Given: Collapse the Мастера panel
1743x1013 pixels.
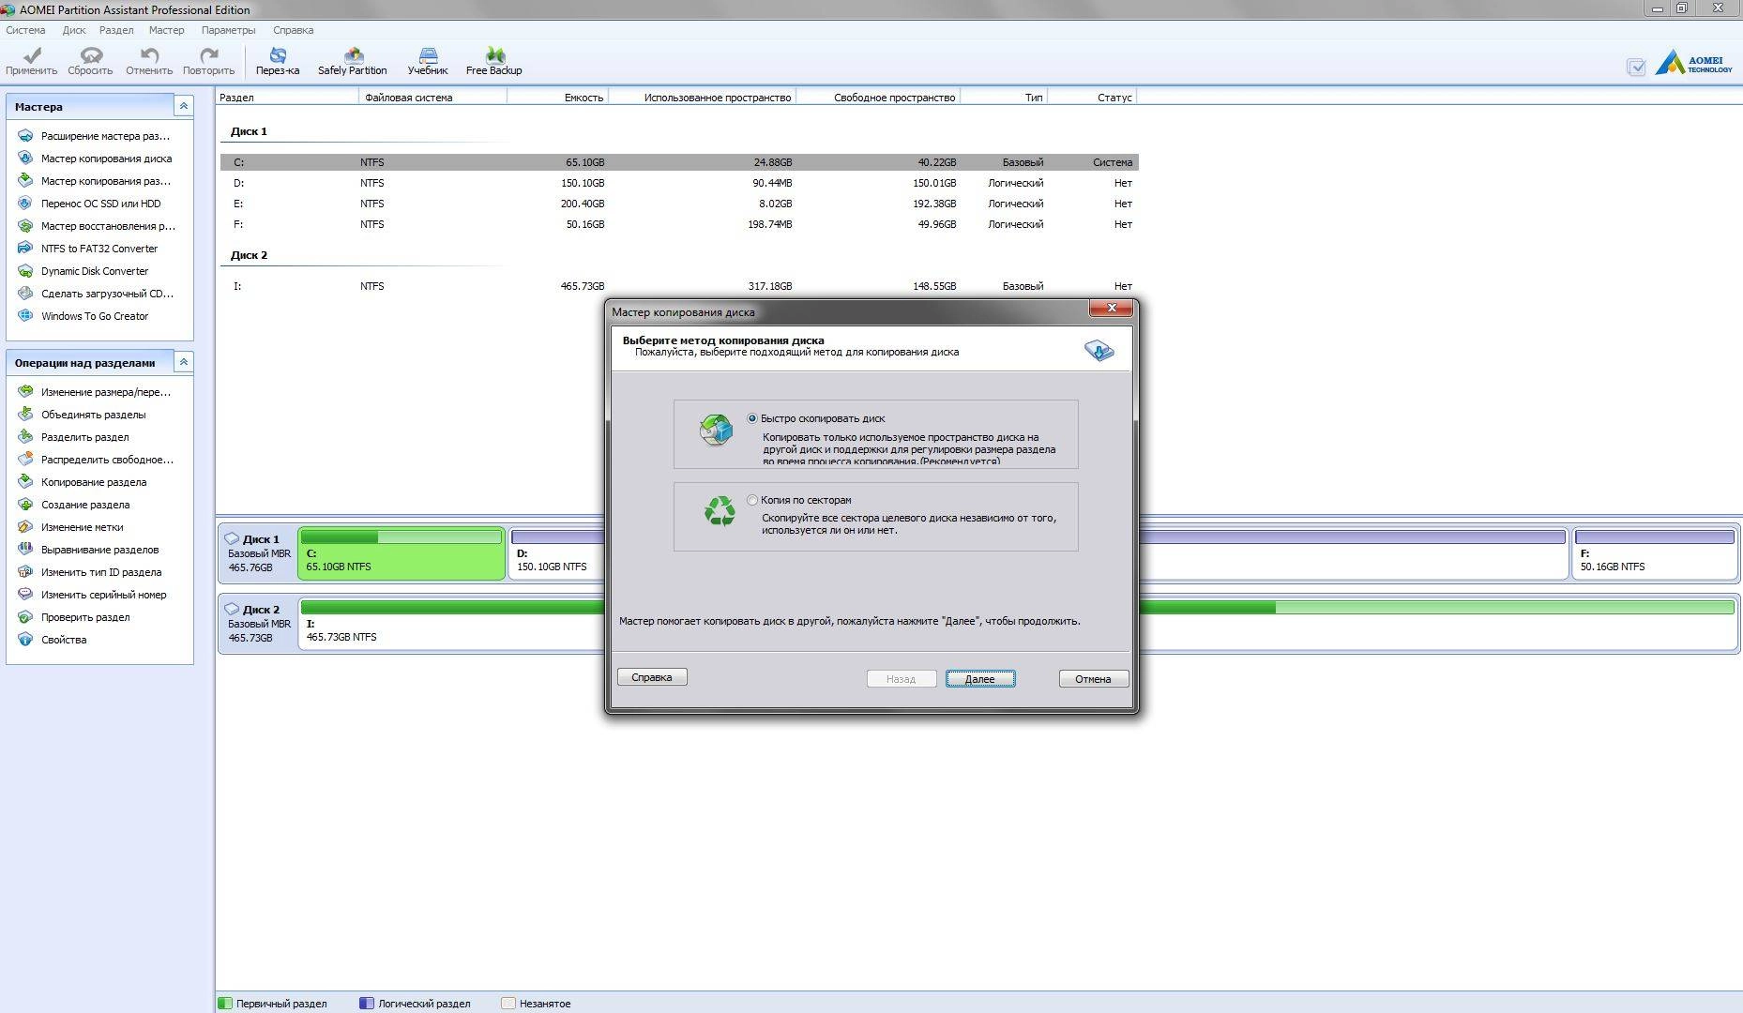Looking at the screenshot, I should (184, 106).
